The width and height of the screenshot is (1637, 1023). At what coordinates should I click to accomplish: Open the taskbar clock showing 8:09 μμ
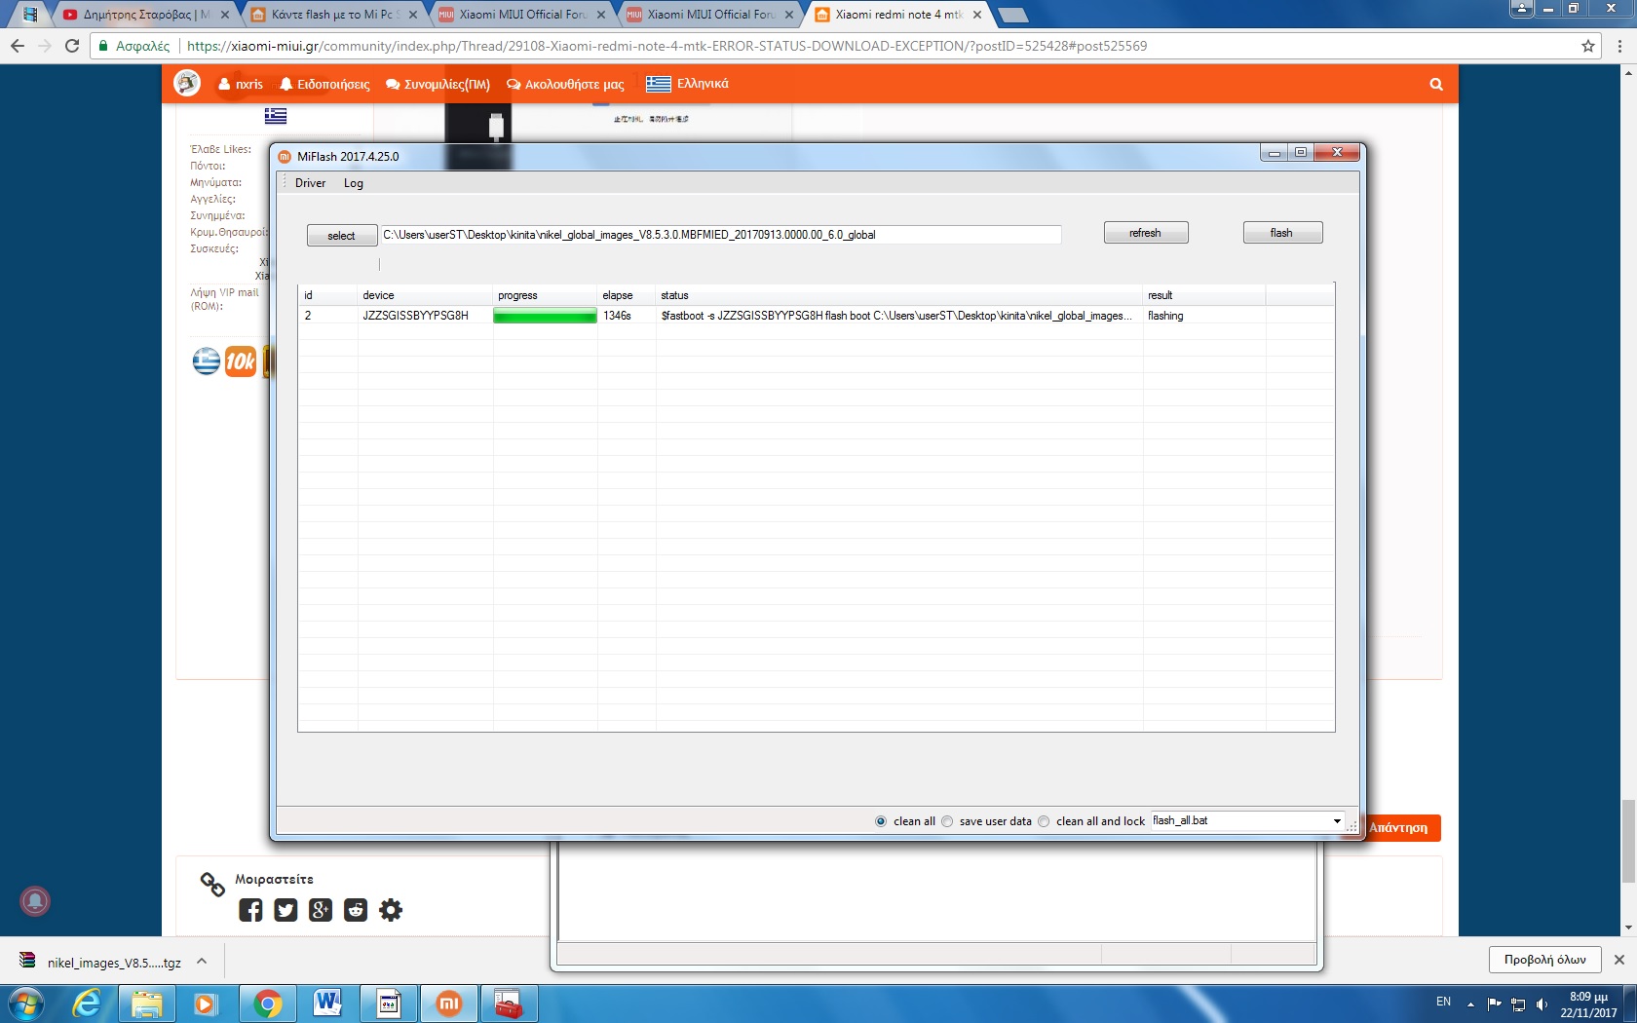pyautogui.click(x=1588, y=1004)
